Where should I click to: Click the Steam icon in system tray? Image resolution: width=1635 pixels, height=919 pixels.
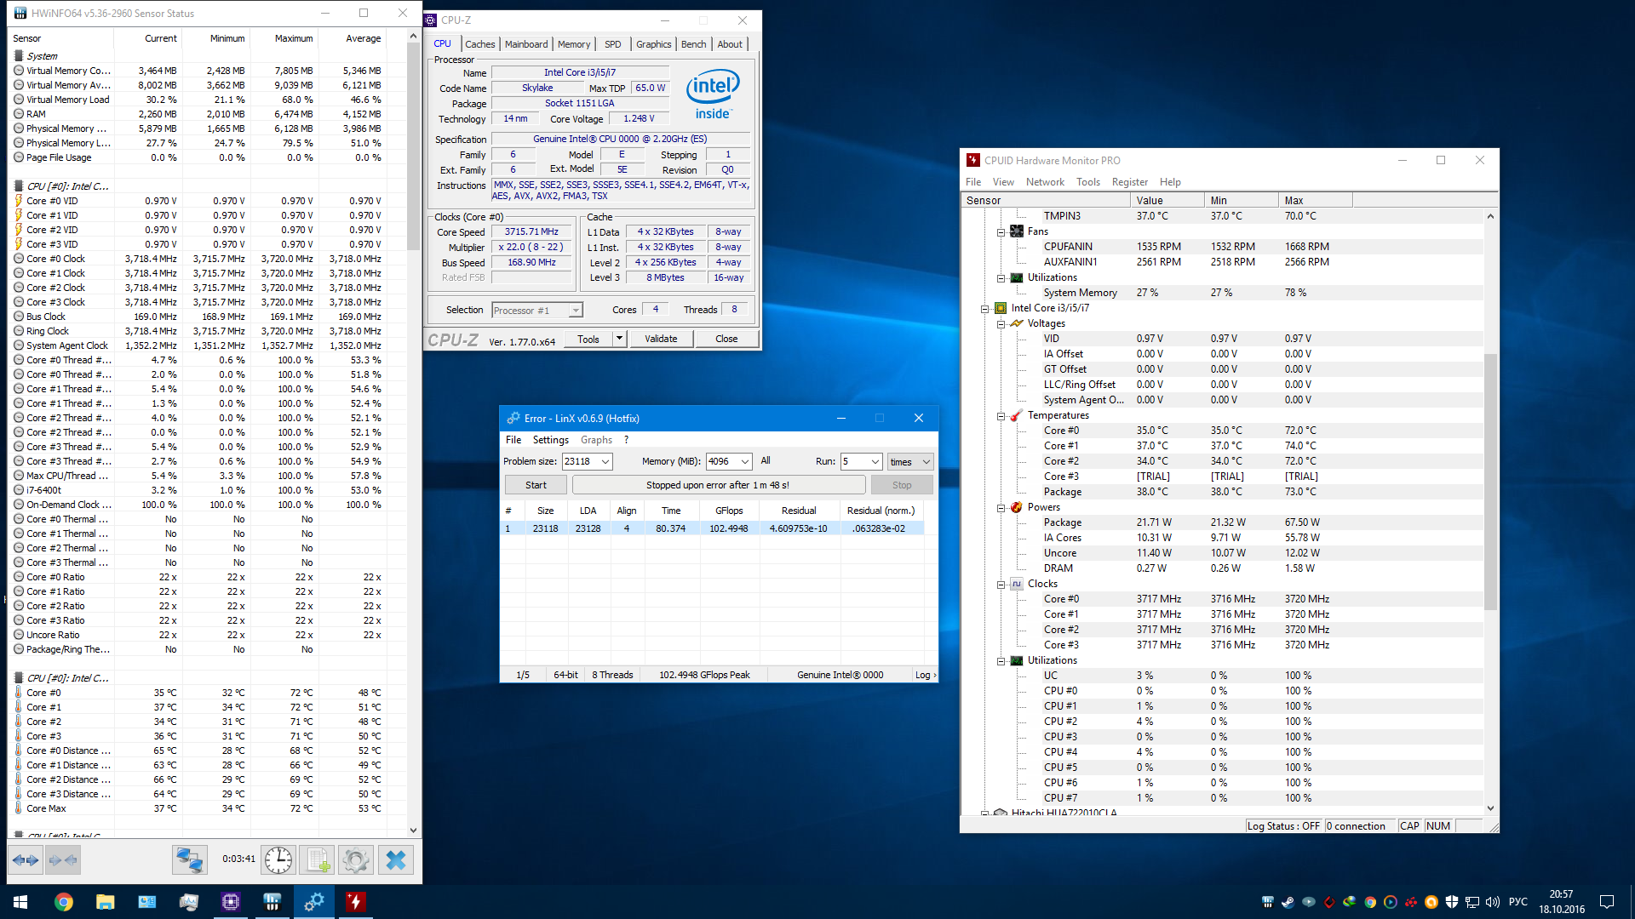point(1288,902)
